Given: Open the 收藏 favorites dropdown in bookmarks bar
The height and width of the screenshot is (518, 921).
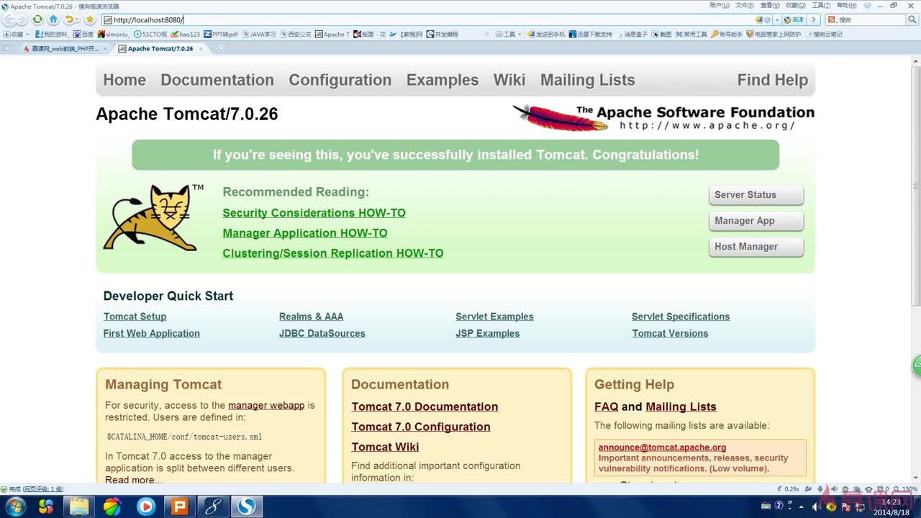Looking at the screenshot, I should click(x=17, y=34).
